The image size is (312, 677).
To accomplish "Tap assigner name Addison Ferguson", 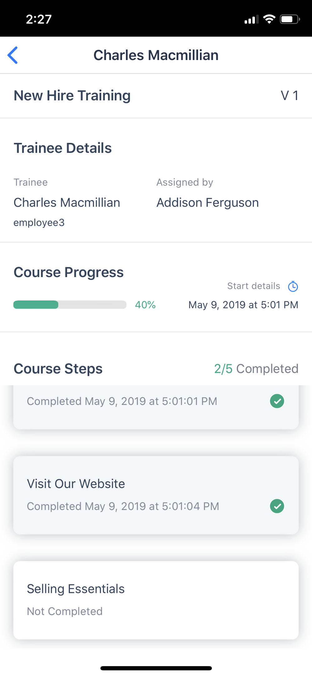I will tap(207, 203).
